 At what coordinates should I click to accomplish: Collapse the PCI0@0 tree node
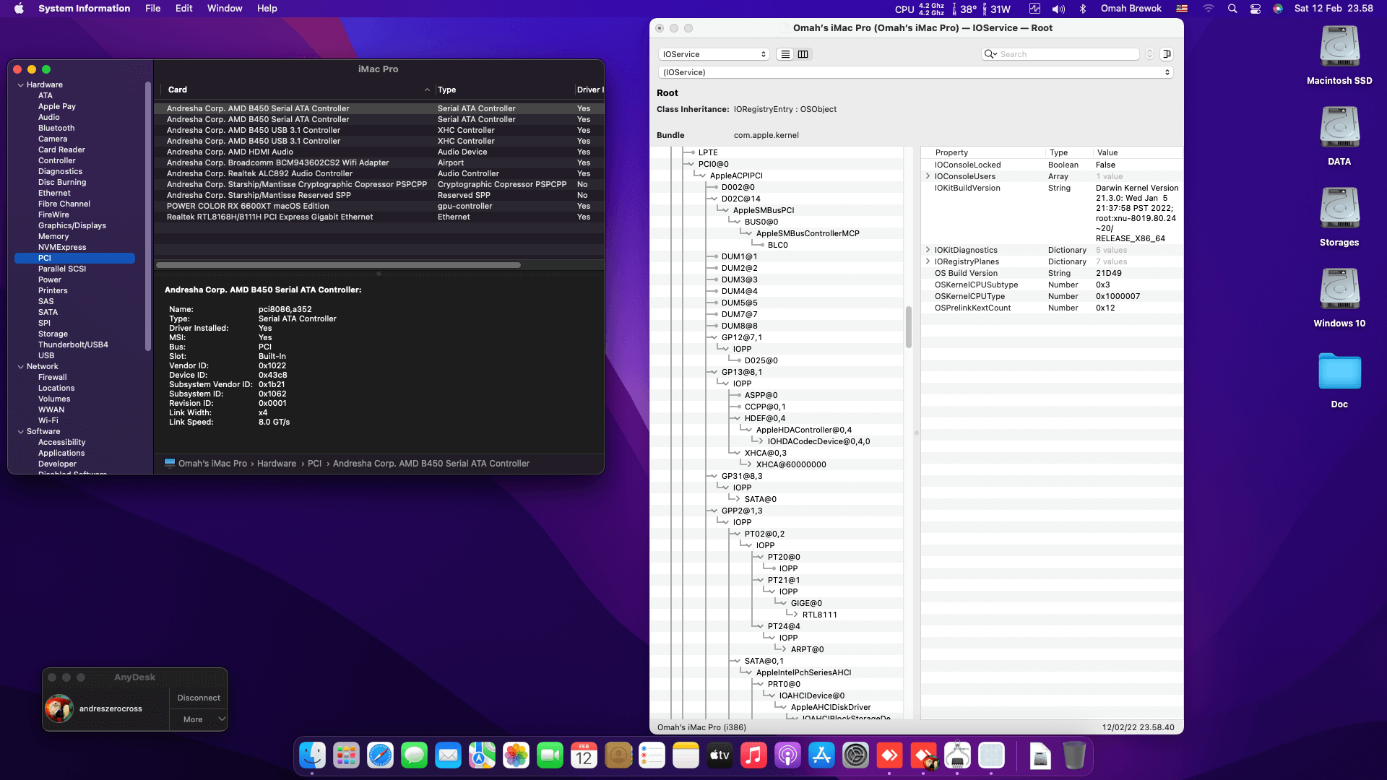tap(690, 165)
